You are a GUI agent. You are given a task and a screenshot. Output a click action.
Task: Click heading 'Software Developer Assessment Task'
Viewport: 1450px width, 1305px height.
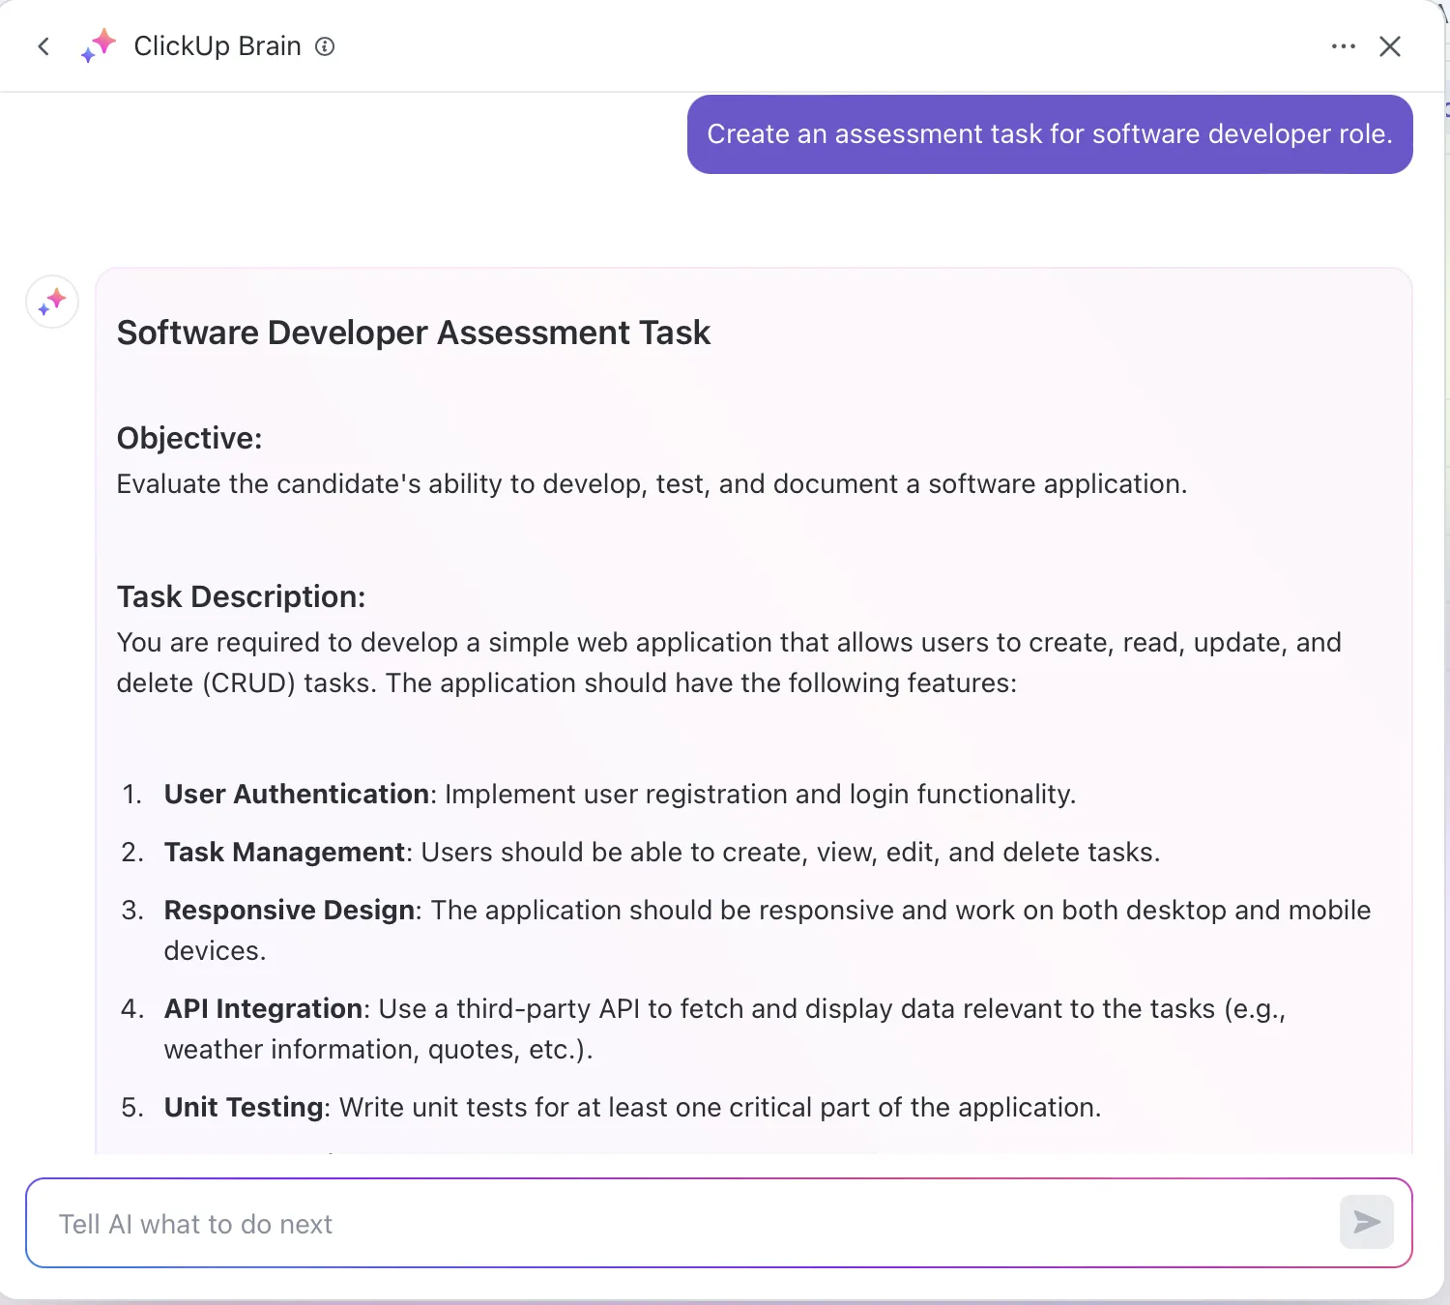click(414, 333)
